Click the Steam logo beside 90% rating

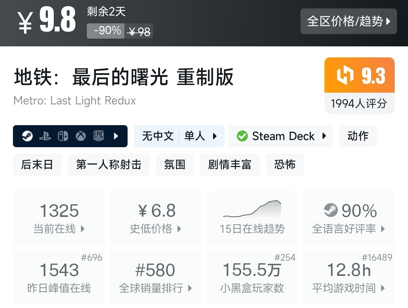[x=331, y=210]
